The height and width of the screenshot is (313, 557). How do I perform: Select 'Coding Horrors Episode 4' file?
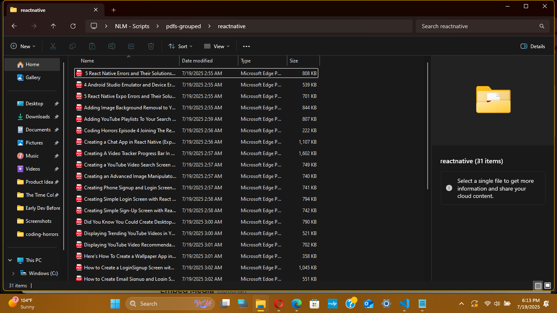tap(196, 131)
